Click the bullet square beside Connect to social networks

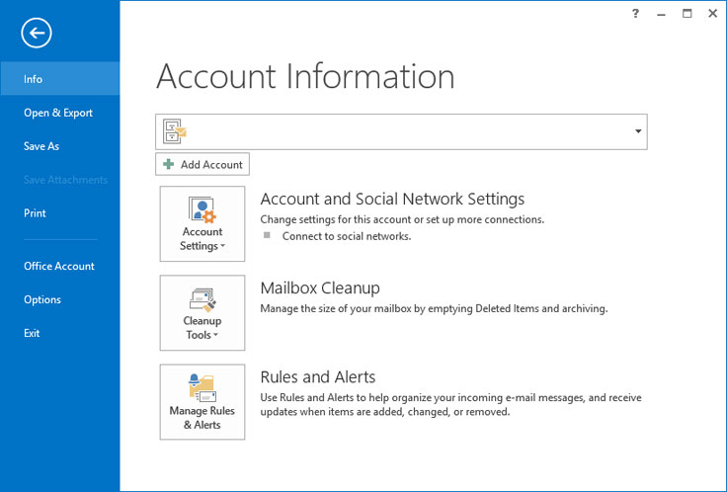click(x=267, y=235)
